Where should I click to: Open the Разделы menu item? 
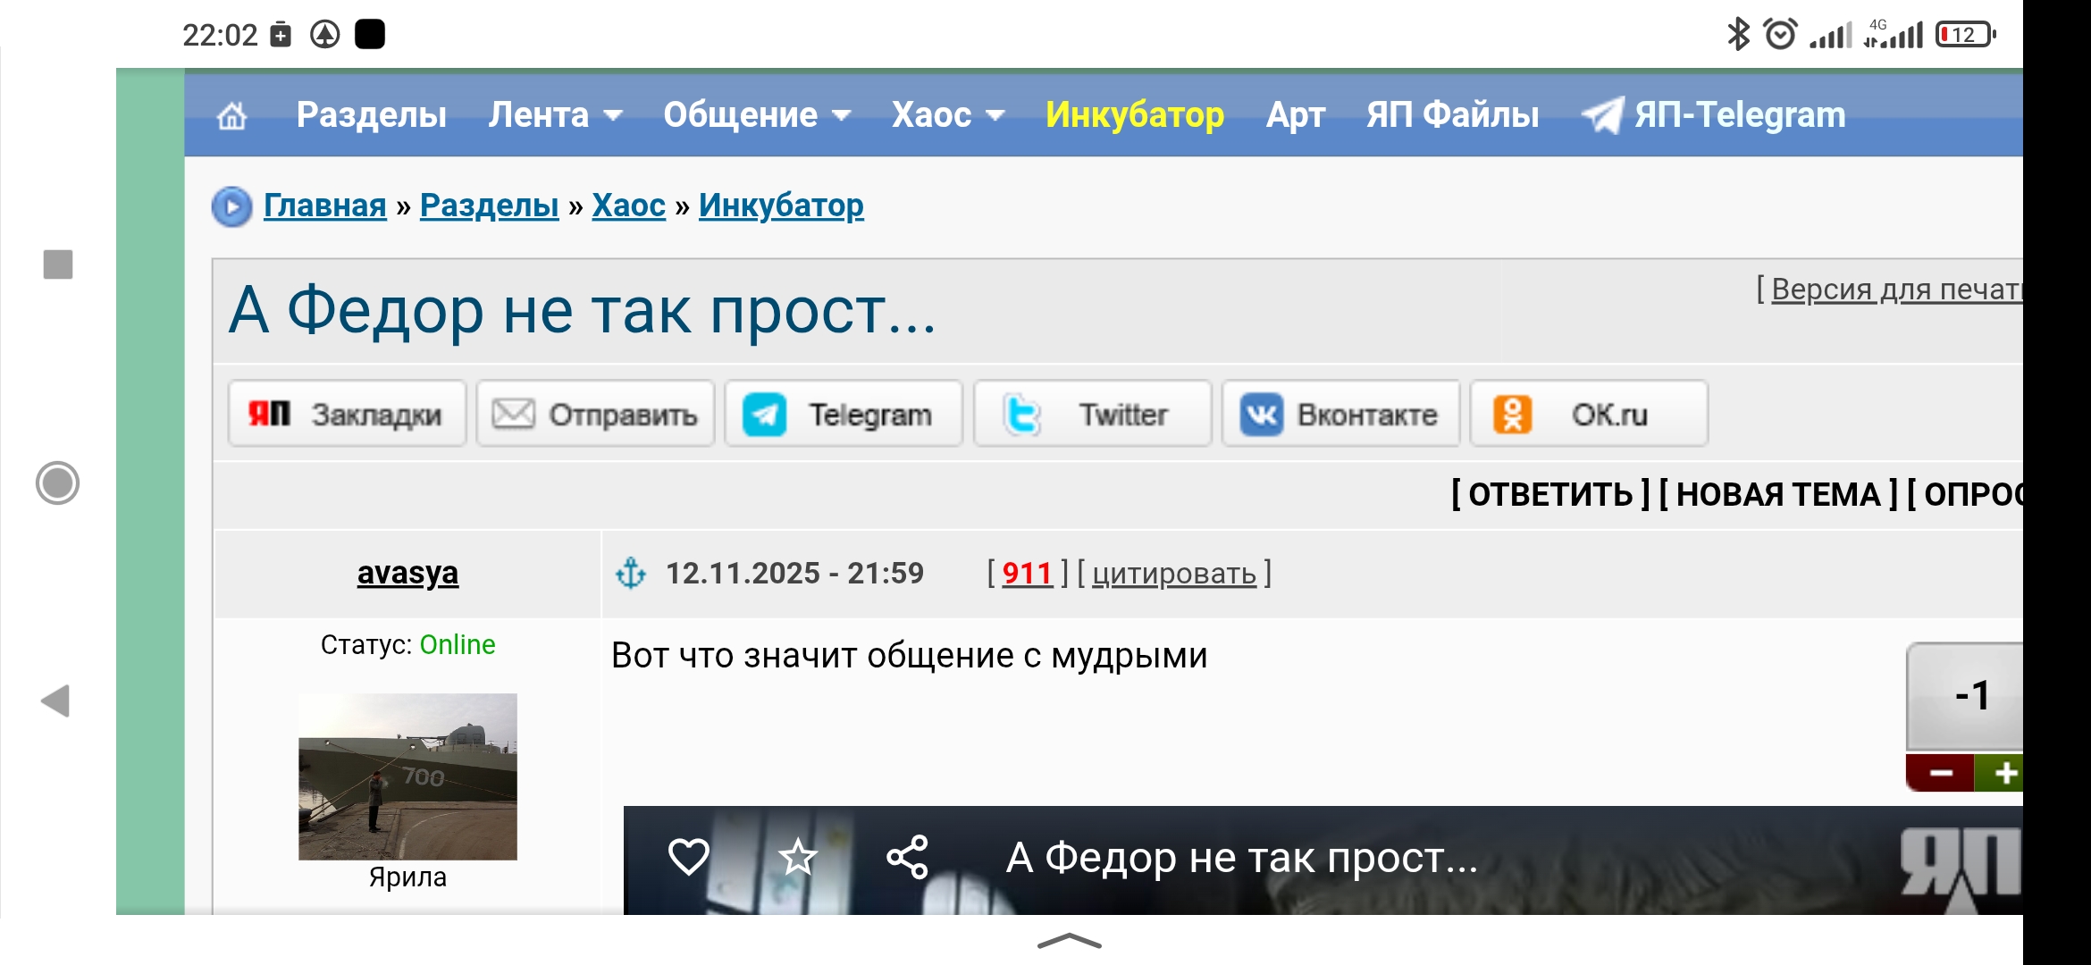(x=371, y=114)
